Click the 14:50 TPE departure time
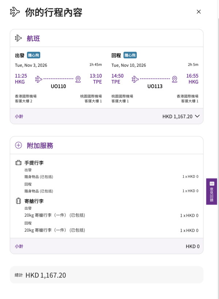 118,79
